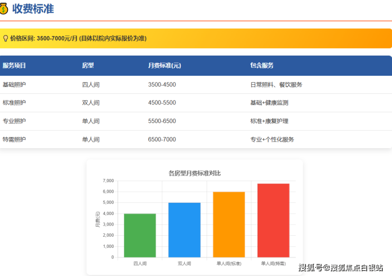Click the money bag icon beside 收费标准
Screen dimensions: 392x276
pyautogui.click(x=3, y=9)
